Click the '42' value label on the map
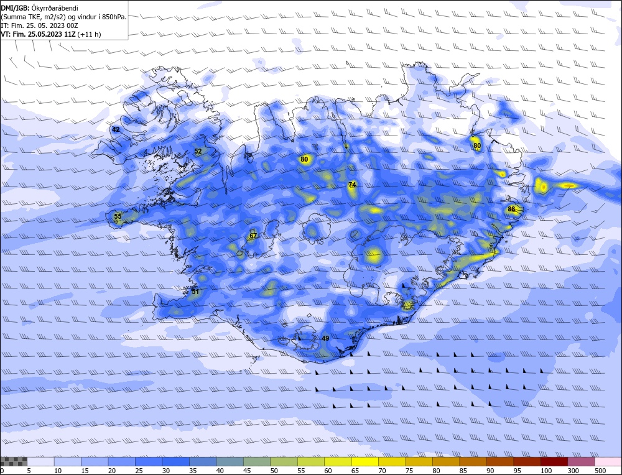The height and width of the screenshot is (475, 622). (116, 130)
